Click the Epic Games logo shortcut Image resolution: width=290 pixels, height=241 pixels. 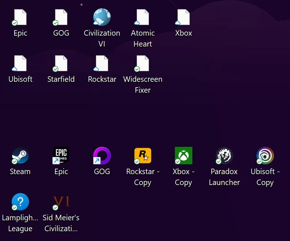coord(61,156)
